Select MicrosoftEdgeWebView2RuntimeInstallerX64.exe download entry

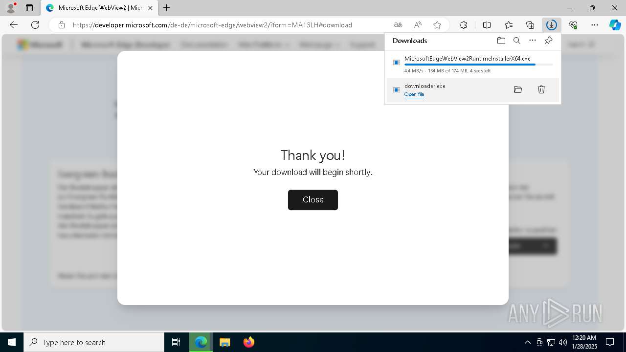click(473, 65)
